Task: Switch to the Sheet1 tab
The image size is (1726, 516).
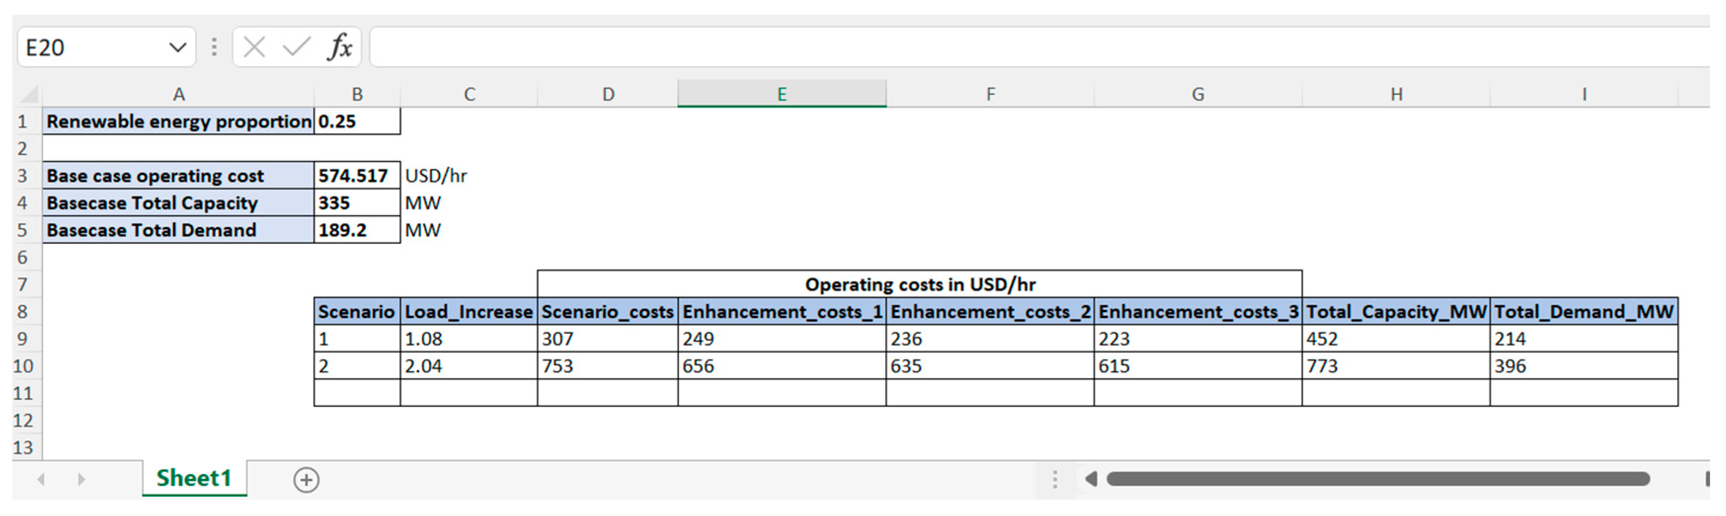Action: [194, 478]
